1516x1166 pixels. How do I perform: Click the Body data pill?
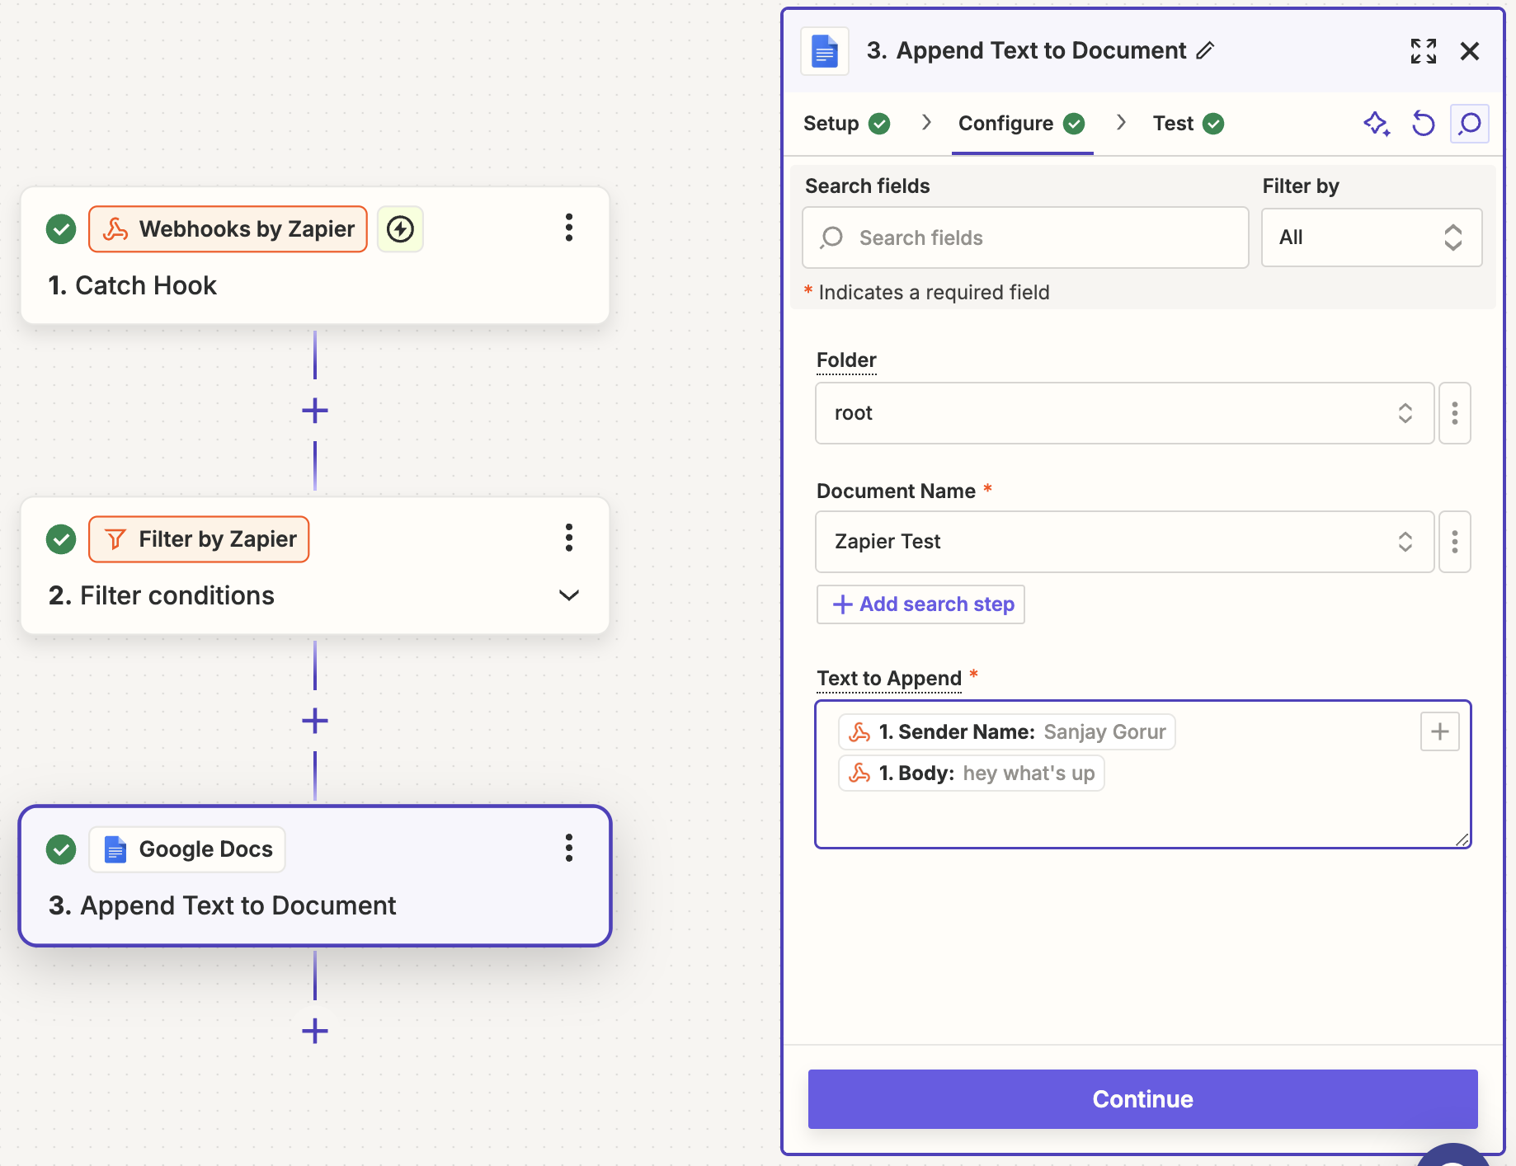pos(972,773)
